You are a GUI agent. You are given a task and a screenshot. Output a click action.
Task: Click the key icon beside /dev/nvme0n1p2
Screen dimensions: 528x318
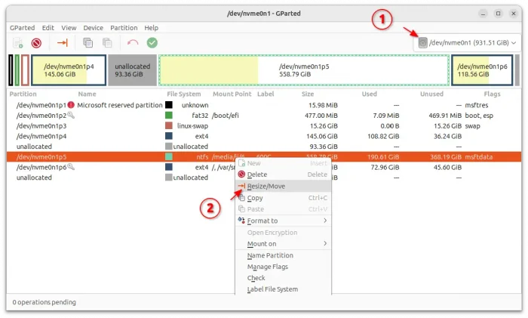coord(71,115)
